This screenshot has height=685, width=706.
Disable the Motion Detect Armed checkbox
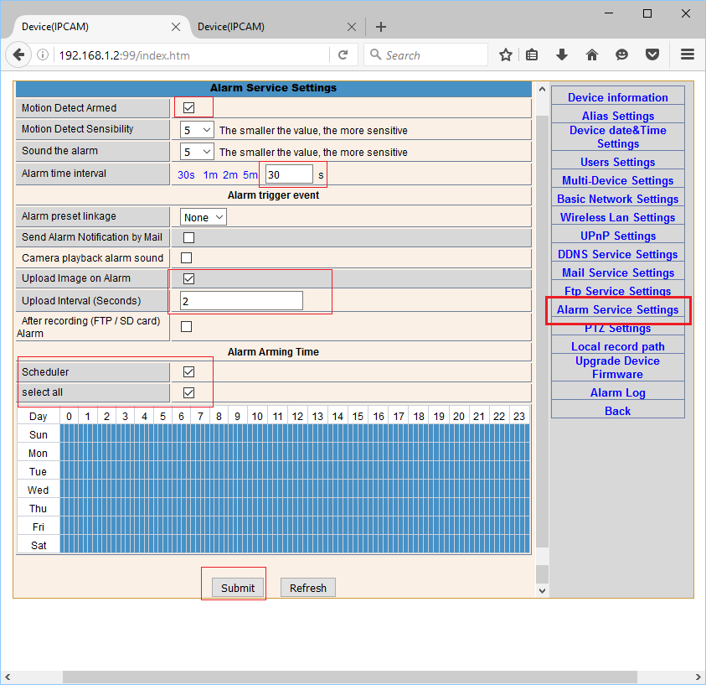point(188,108)
